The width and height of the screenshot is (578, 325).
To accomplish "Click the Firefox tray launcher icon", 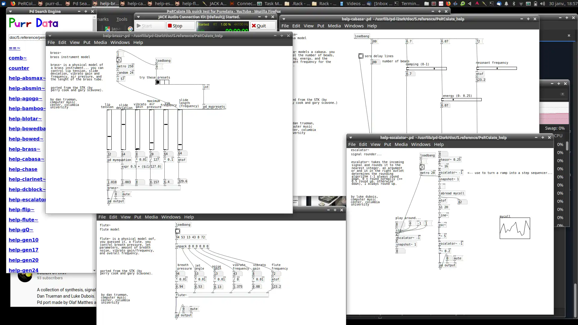I will 448,4.
